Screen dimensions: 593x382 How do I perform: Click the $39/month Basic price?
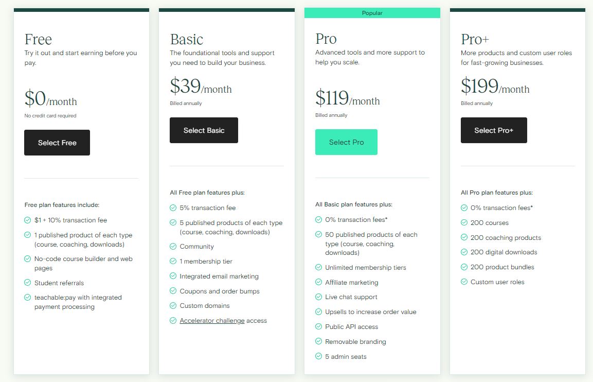click(201, 86)
